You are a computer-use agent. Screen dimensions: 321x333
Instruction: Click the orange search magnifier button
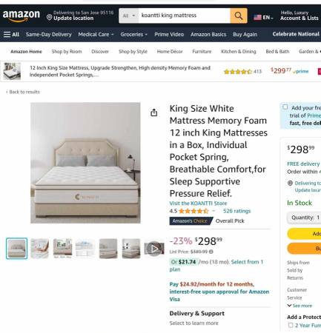239,16
